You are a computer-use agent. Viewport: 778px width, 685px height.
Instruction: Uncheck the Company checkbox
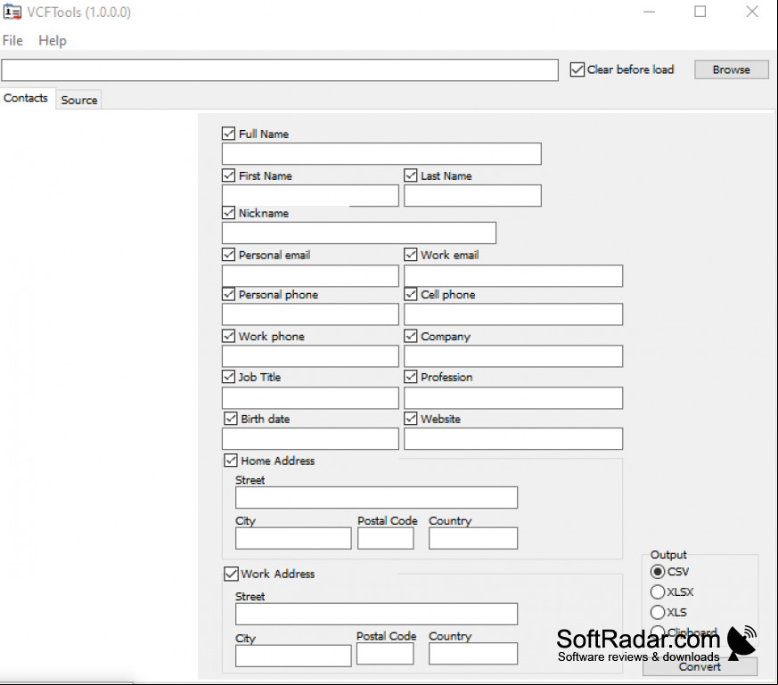tap(410, 336)
